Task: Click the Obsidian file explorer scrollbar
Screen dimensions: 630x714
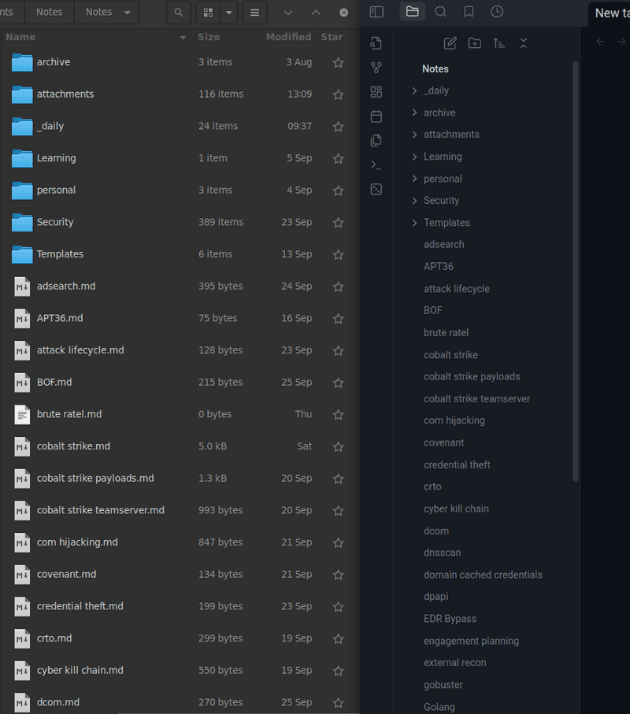Action: coord(576,268)
